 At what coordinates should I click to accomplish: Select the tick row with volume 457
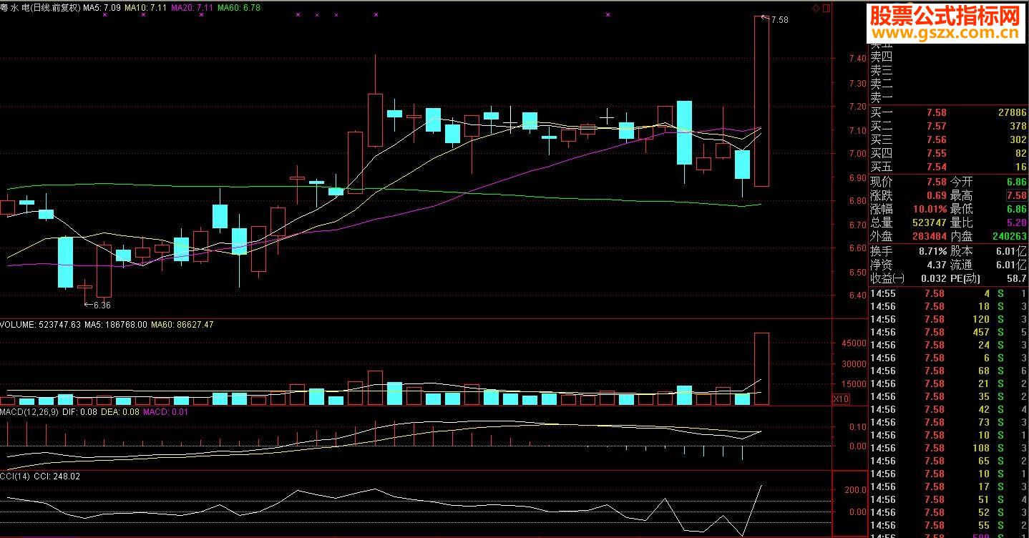948,333
